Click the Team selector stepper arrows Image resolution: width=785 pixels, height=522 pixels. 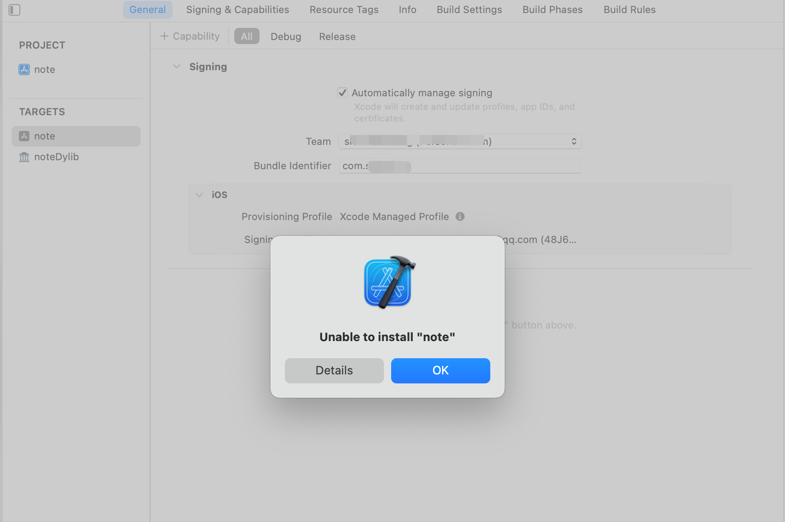(x=573, y=141)
